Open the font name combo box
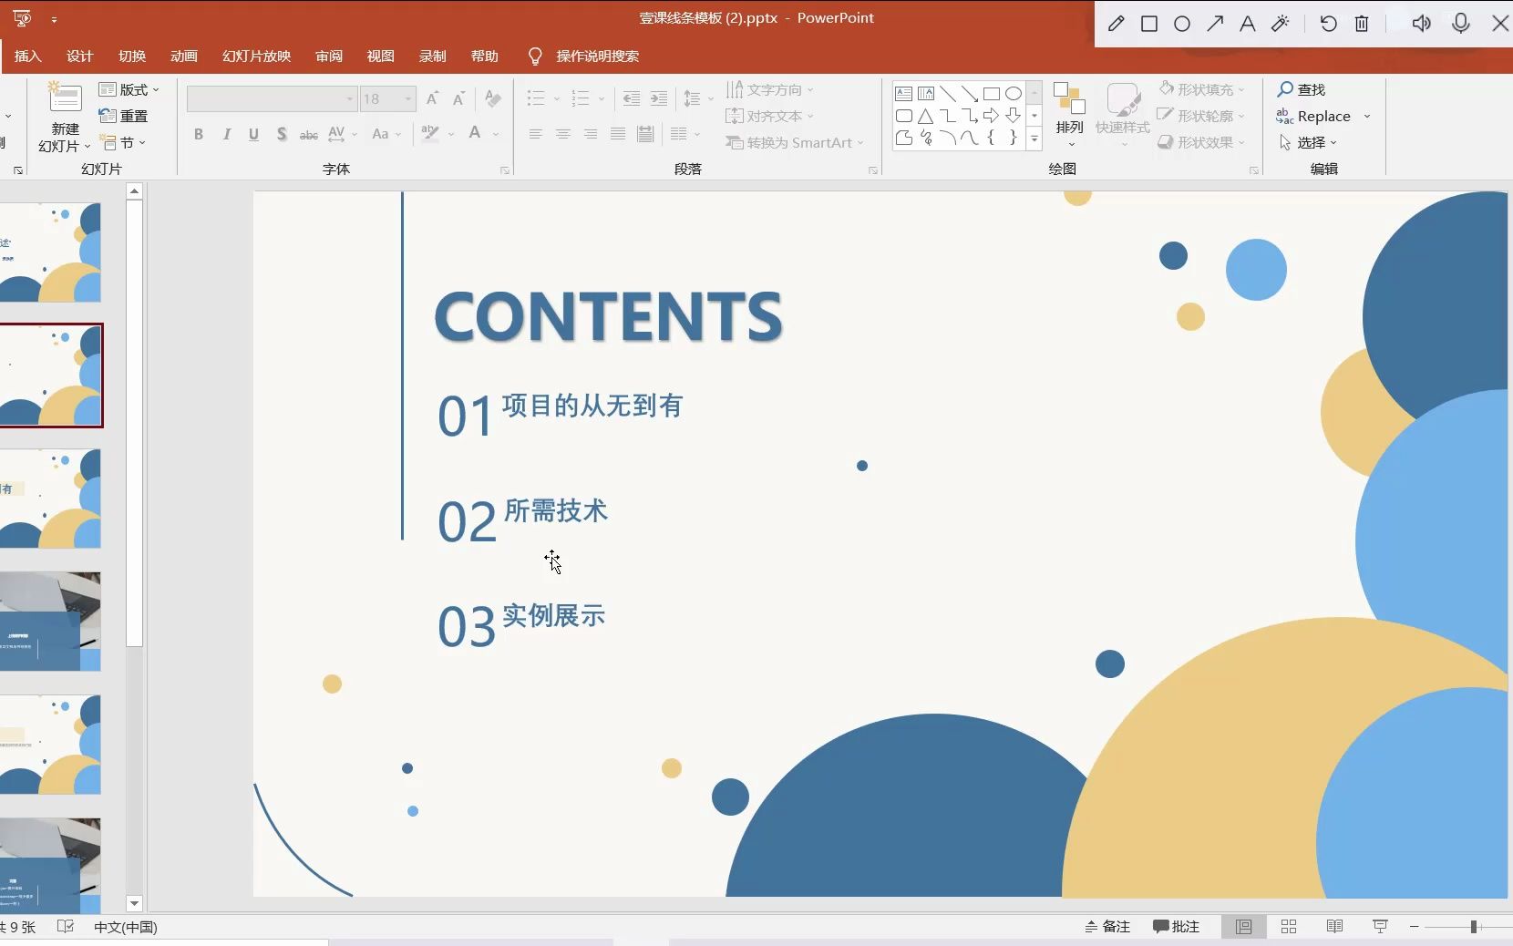Screen dimensions: 1513x946 (271, 98)
